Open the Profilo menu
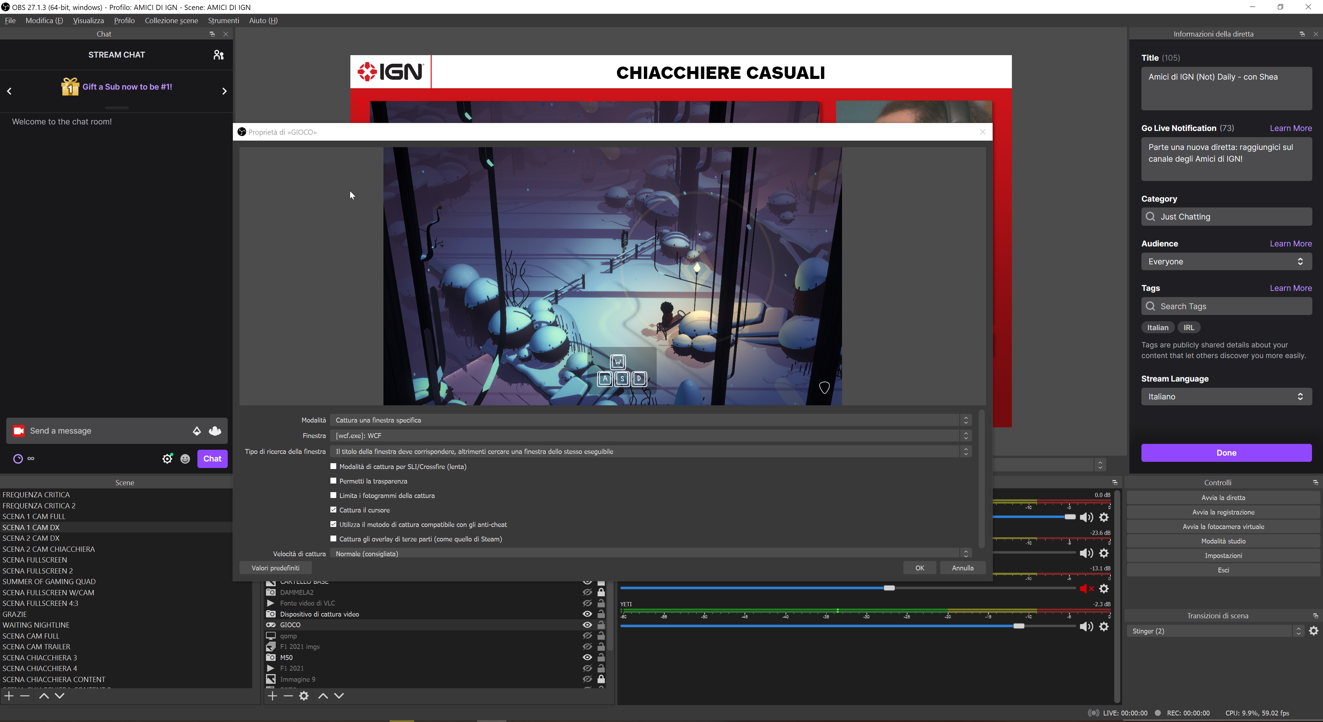Viewport: 1323px width, 722px height. tap(124, 21)
